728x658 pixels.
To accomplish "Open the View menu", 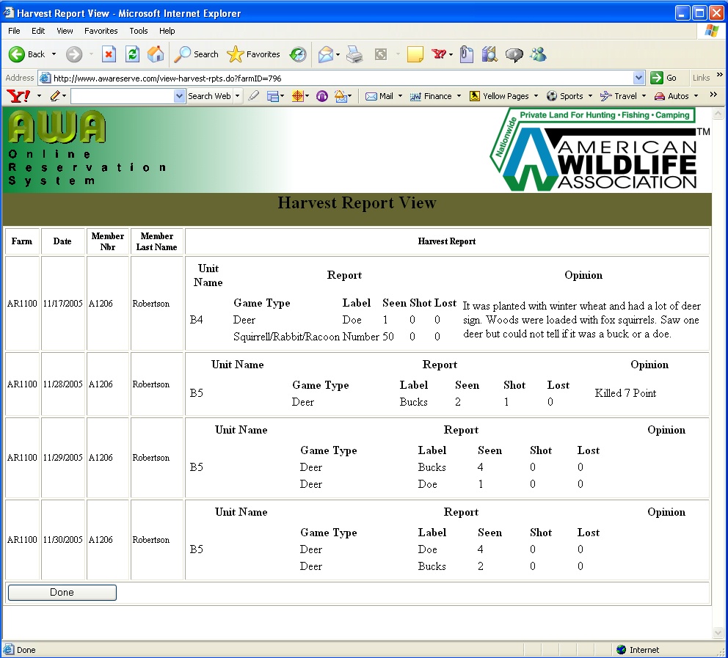I will click(x=65, y=31).
